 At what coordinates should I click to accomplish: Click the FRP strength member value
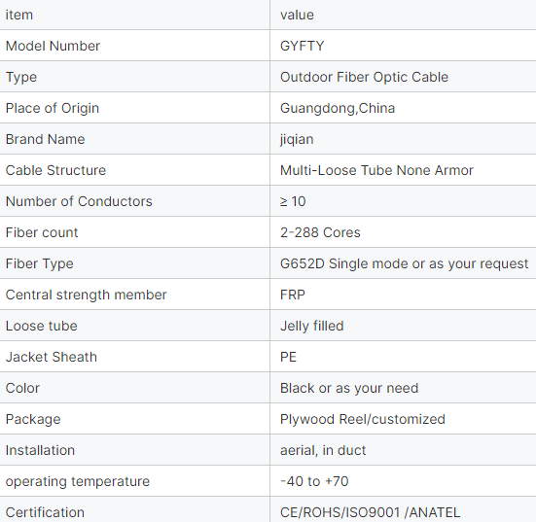293,295
